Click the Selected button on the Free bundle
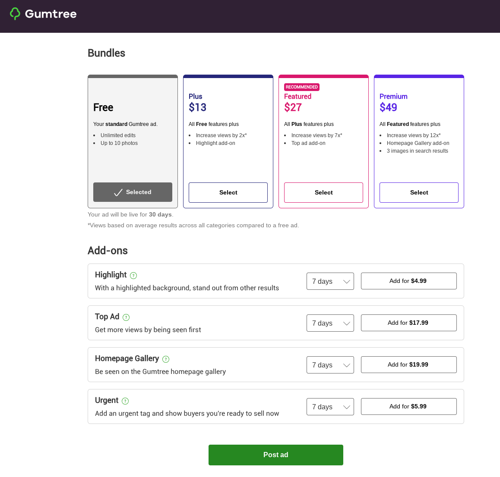500x477 pixels. (x=133, y=192)
